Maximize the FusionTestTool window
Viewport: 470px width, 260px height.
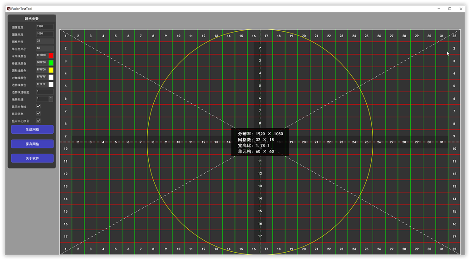pos(450,9)
